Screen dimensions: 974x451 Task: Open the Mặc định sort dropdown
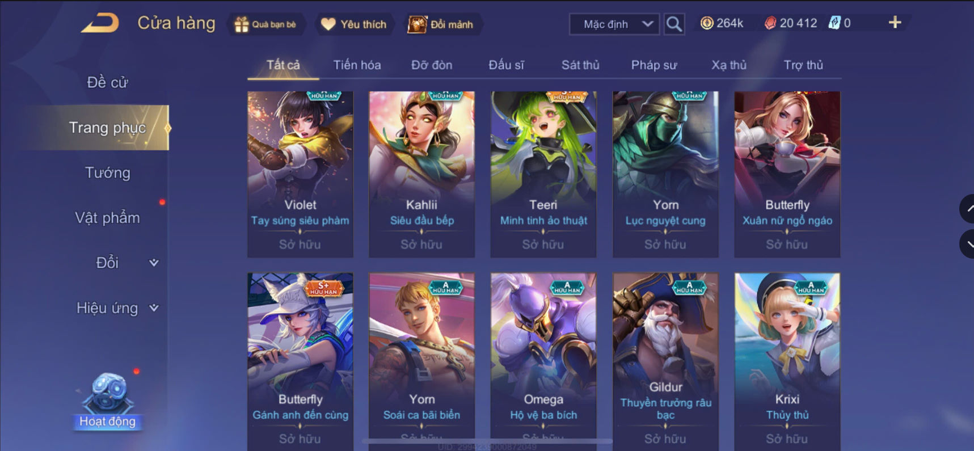coord(614,24)
